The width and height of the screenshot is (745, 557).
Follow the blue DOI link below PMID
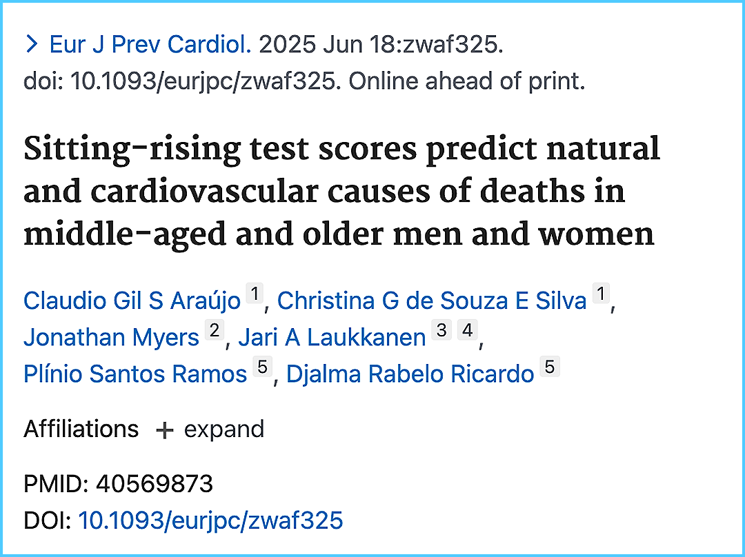(x=210, y=520)
